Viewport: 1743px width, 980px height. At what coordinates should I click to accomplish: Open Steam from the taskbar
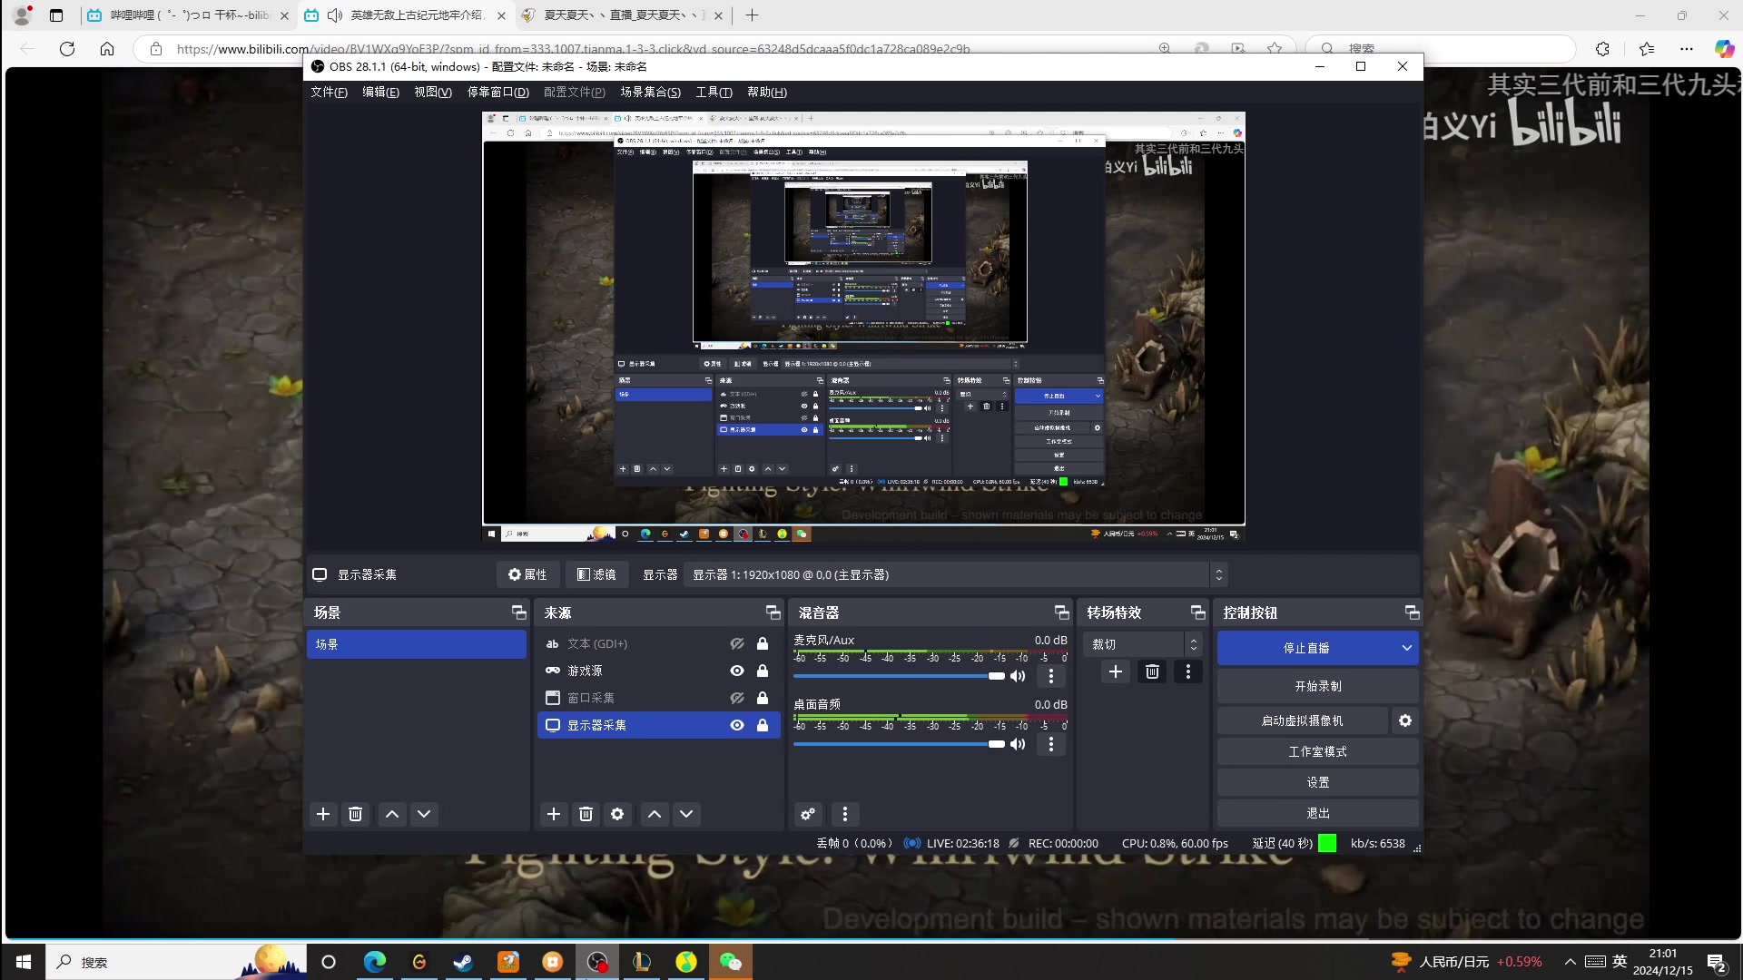click(463, 962)
